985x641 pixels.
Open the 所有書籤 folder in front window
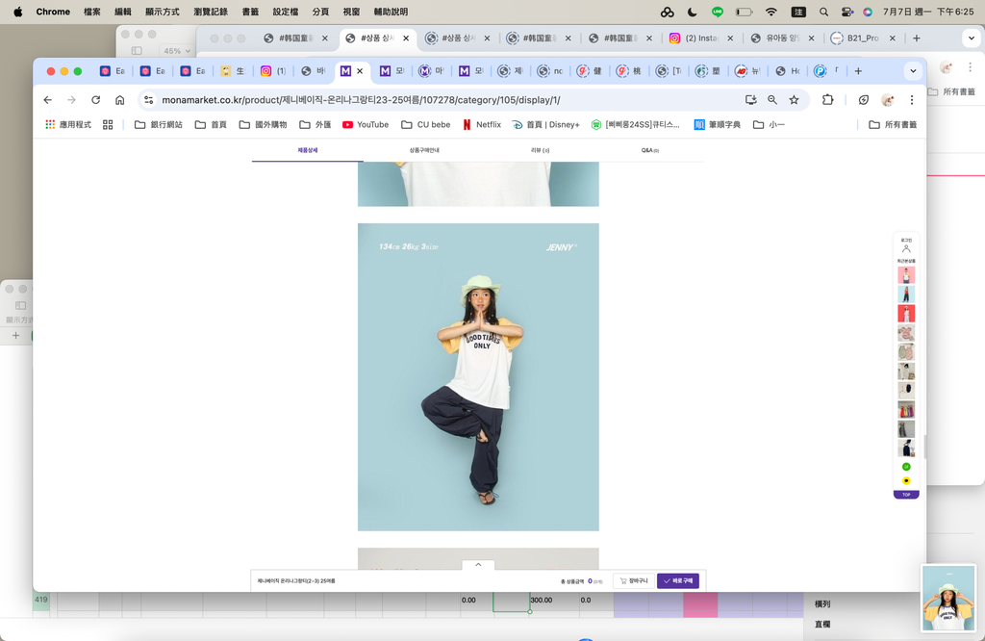click(x=893, y=124)
